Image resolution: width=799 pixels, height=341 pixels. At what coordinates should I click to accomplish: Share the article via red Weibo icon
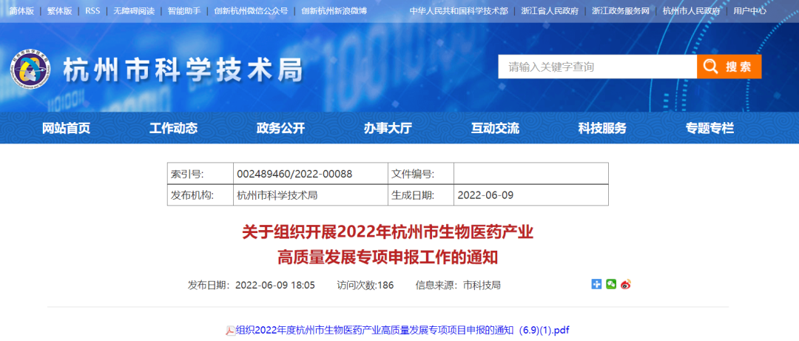pos(626,285)
